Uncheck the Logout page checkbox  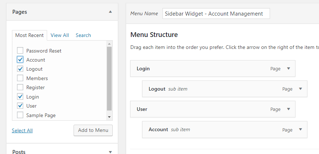tap(20, 69)
